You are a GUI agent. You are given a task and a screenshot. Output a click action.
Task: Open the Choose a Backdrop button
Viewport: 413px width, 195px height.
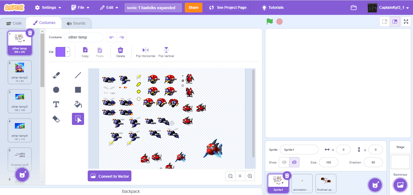[x=400, y=185]
